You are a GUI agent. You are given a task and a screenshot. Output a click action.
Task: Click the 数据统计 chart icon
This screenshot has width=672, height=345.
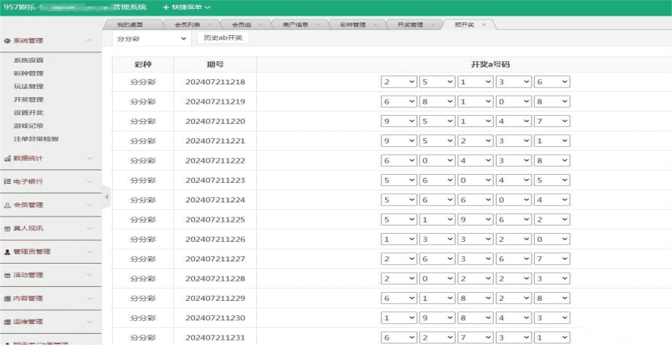[x=7, y=158]
